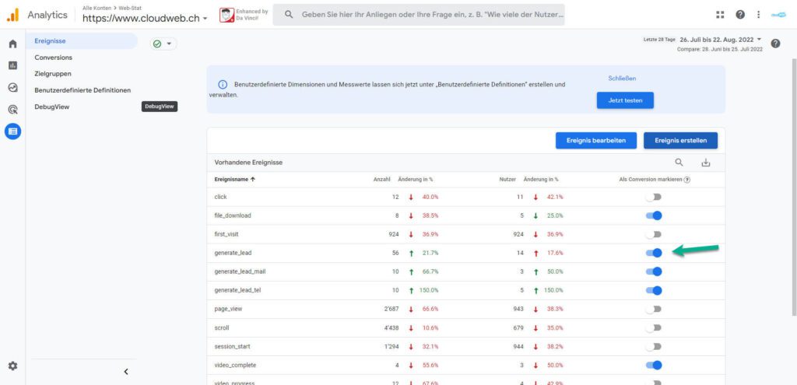Click the Google Analytics logo
The width and height of the screenshot is (797, 385).
click(x=12, y=15)
